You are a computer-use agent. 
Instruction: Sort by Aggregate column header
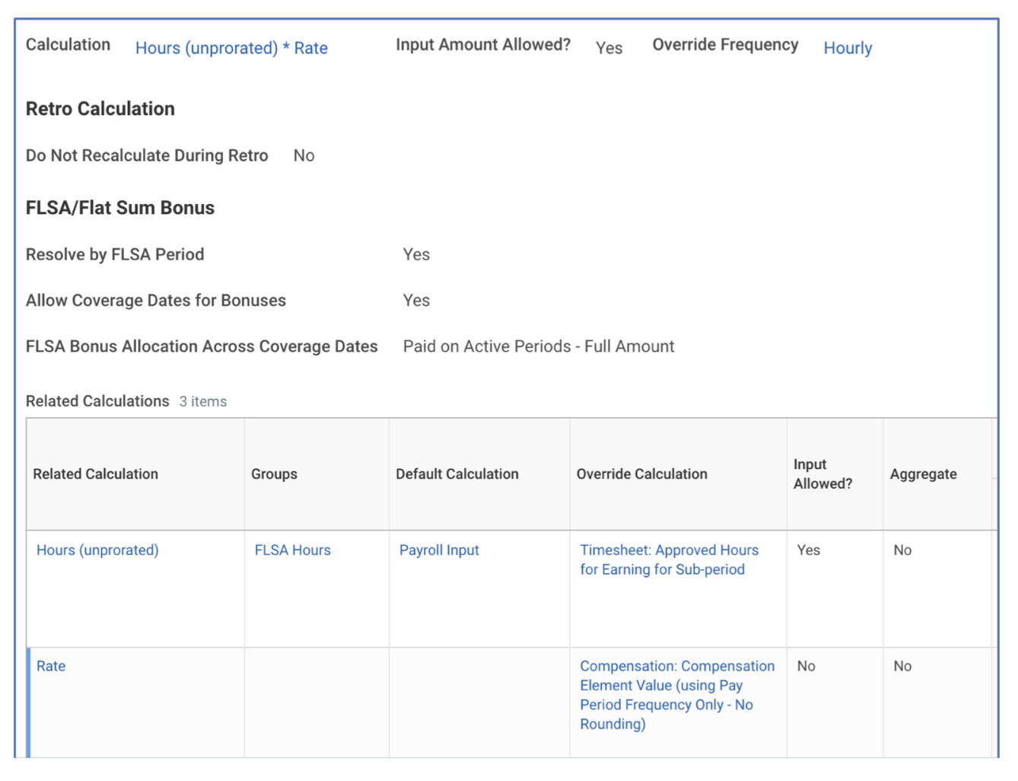[x=924, y=473]
